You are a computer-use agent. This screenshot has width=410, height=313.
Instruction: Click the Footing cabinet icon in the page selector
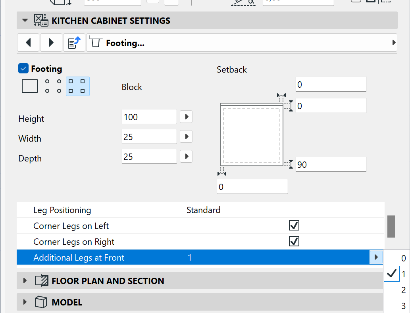coord(95,42)
